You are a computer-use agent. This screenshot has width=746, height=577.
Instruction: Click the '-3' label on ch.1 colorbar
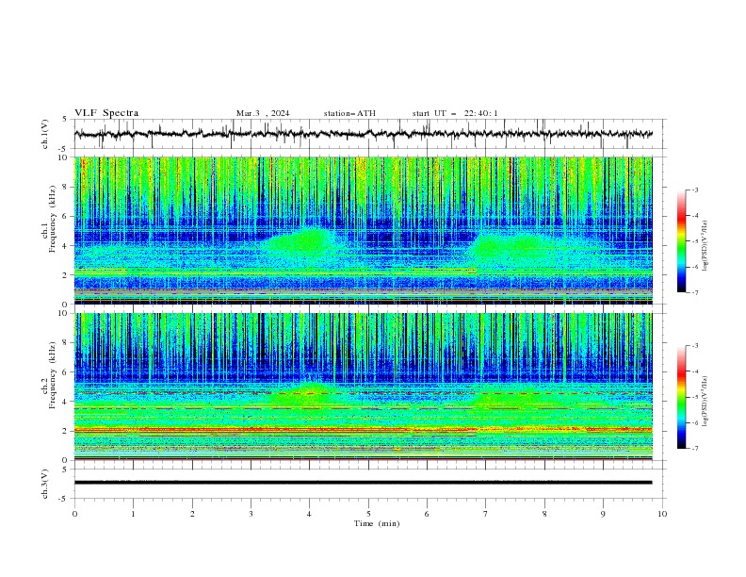pos(694,190)
